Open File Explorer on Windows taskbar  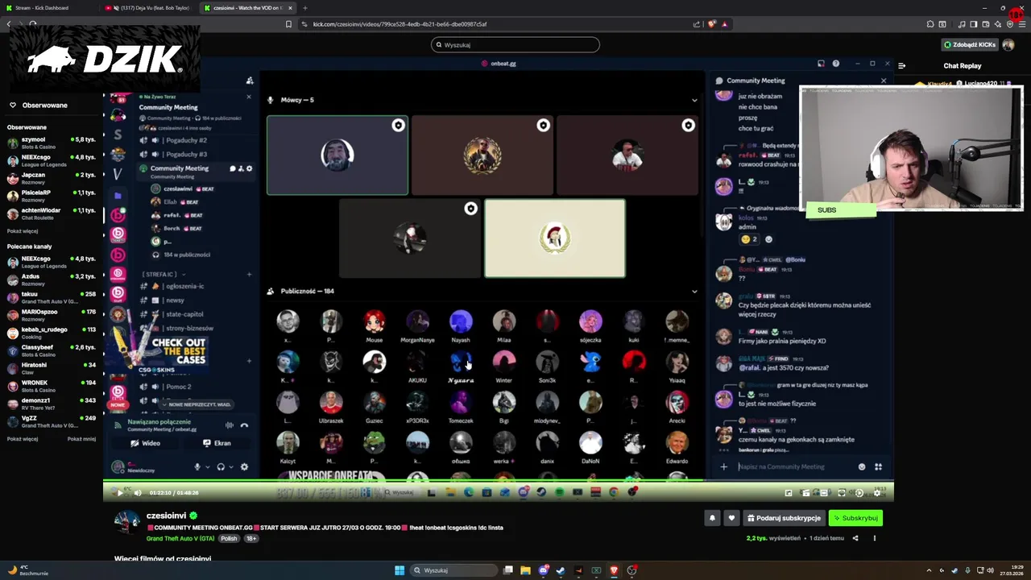coord(525,570)
